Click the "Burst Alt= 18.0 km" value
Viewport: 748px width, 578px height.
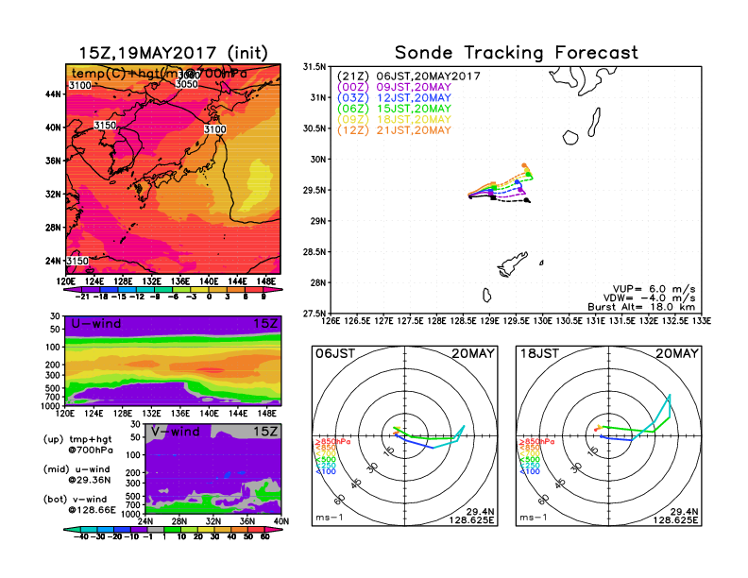click(x=641, y=307)
